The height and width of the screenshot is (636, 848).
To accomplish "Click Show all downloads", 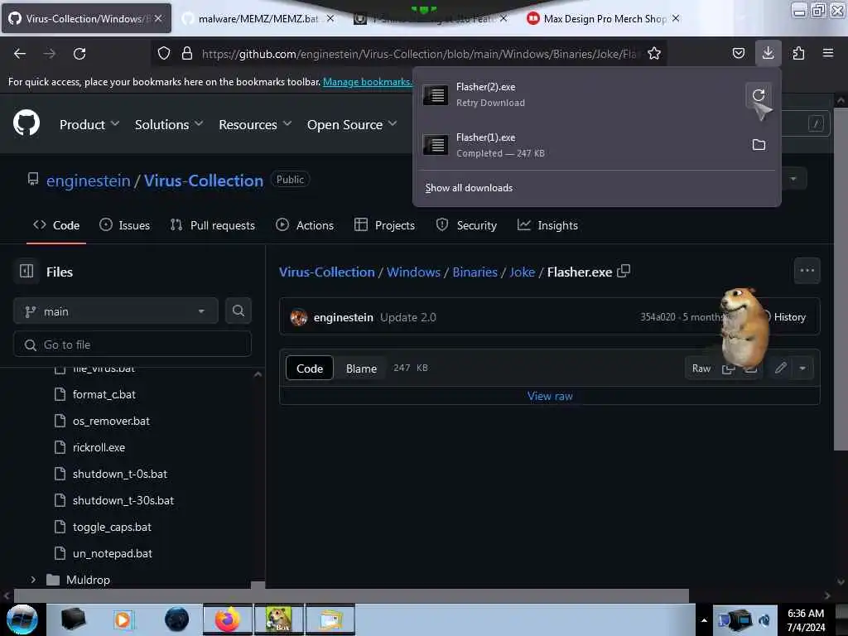I will 469,188.
